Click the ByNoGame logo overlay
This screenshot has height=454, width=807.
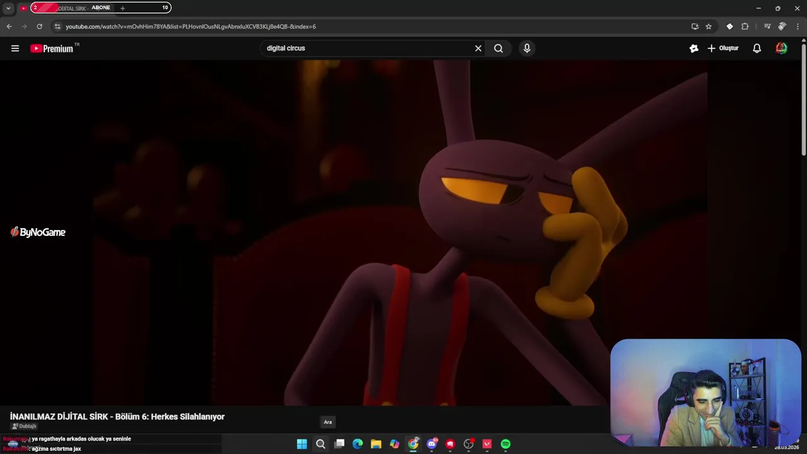pos(38,232)
